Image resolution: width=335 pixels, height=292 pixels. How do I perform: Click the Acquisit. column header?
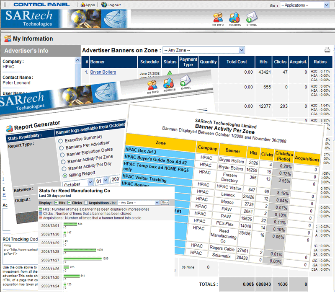pos(298,62)
